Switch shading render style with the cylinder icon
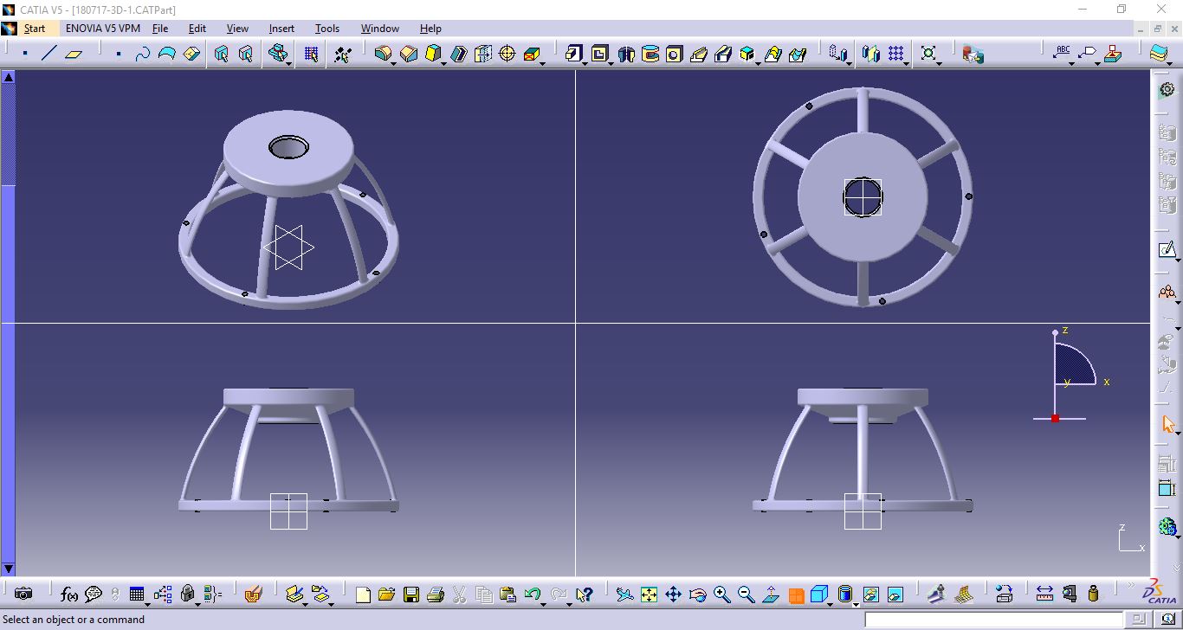 (844, 594)
